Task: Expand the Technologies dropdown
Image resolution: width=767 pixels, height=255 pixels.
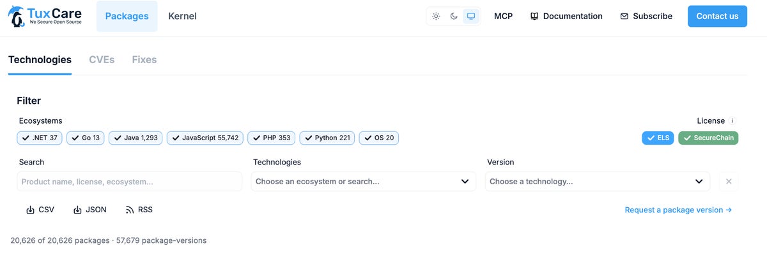Action: (x=364, y=182)
